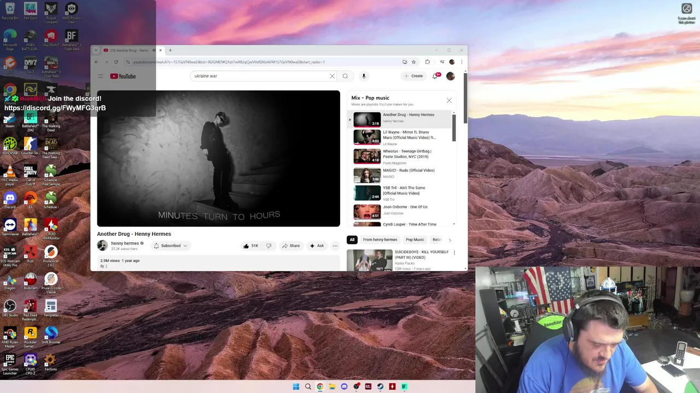This screenshot has height=393, width=700.
Task: Open the Fall Guys desktop shortcut
Action: click(30, 11)
